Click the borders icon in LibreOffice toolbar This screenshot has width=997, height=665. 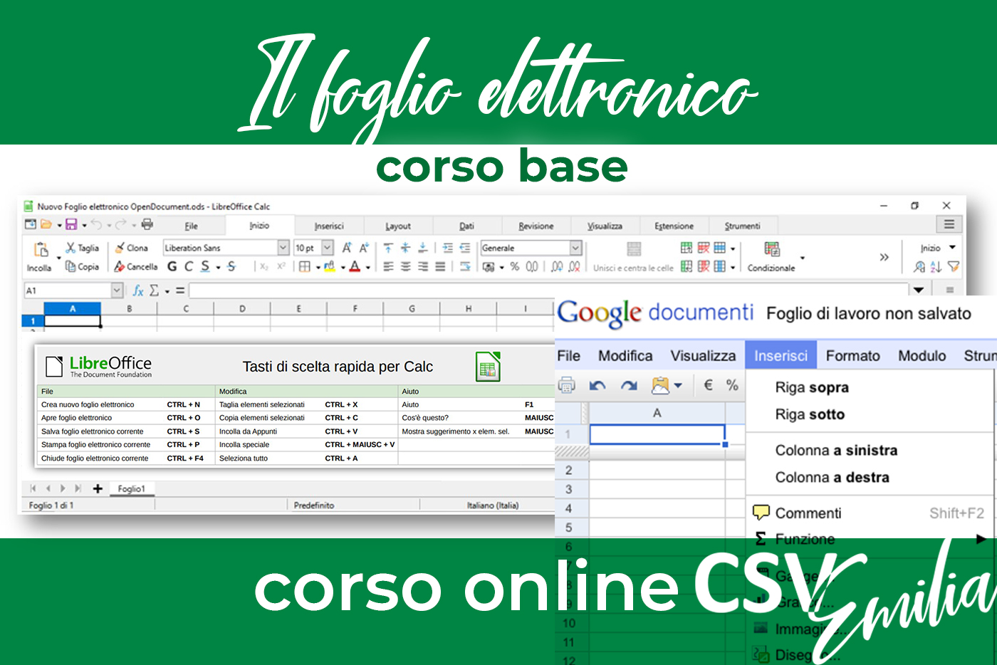click(x=305, y=266)
